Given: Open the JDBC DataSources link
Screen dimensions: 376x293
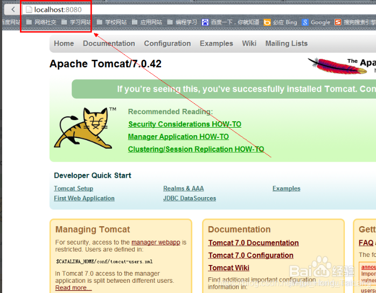Looking at the screenshot, I should click(190, 198).
